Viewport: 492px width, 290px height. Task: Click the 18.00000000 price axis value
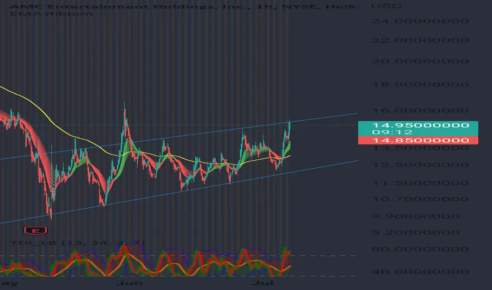[x=420, y=84]
